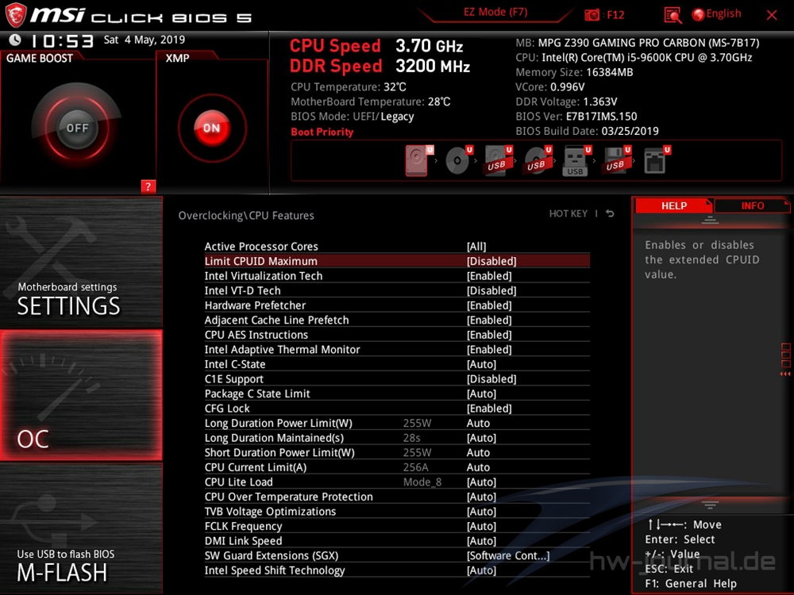Open Intel C-State [Auto] options

click(x=481, y=364)
